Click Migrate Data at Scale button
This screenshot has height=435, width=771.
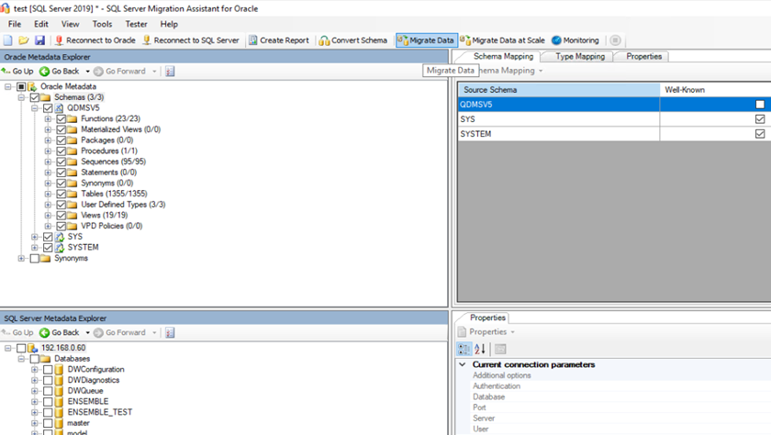pos(503,40)
